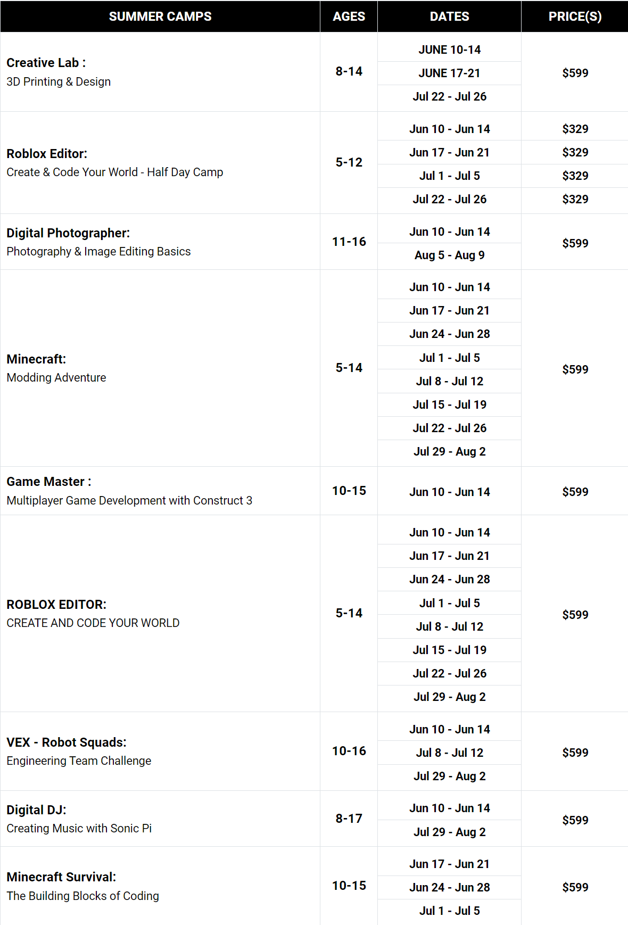This screenshot has width=628, height=925.
Task: Select 3D Printing & Design subtitle
Action: 59,82
